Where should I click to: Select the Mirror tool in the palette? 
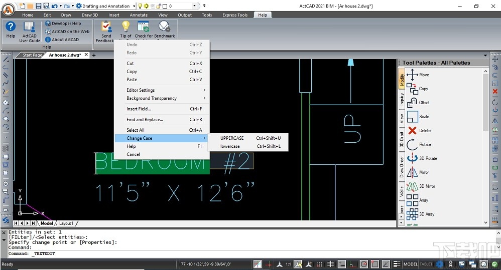pyautogui.click(x=413, y=172)
